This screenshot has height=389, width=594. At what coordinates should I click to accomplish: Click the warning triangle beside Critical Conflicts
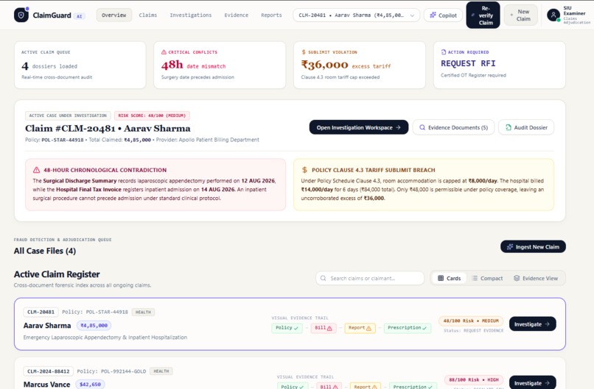164,52
